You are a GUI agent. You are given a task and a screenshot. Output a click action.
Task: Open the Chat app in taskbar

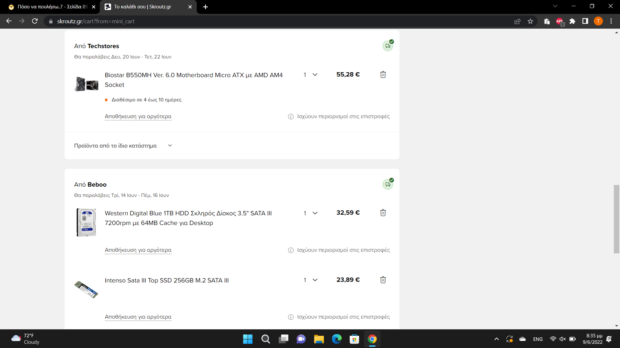[301, 339]
